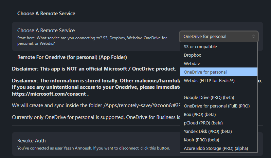Click 'You've connected as user Yazan Armoush' text
The height and width of the screenshot is (158, 271).
[x=93, y=148]
